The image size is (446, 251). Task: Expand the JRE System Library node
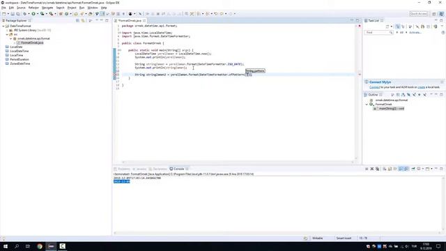pos(7,30)
